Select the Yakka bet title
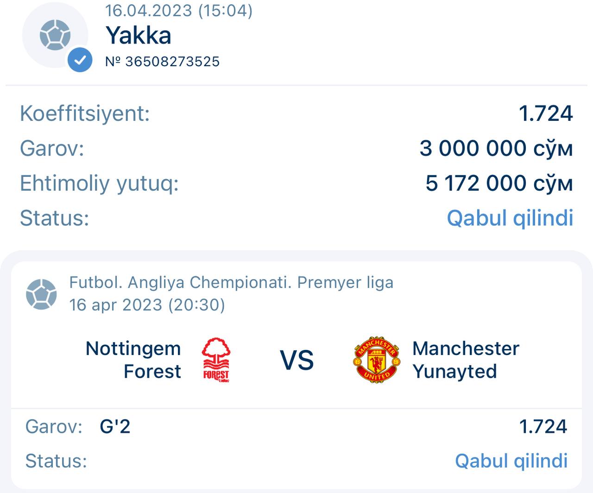 (138, 35)
